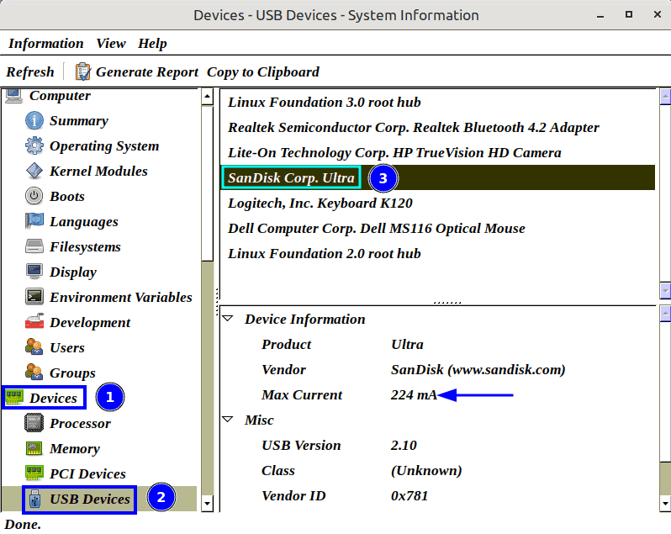
Task: Click the Processor chip icon
Action: (34, 423)
